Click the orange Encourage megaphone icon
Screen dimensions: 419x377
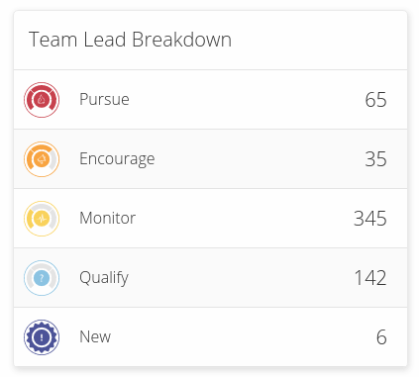42,159
